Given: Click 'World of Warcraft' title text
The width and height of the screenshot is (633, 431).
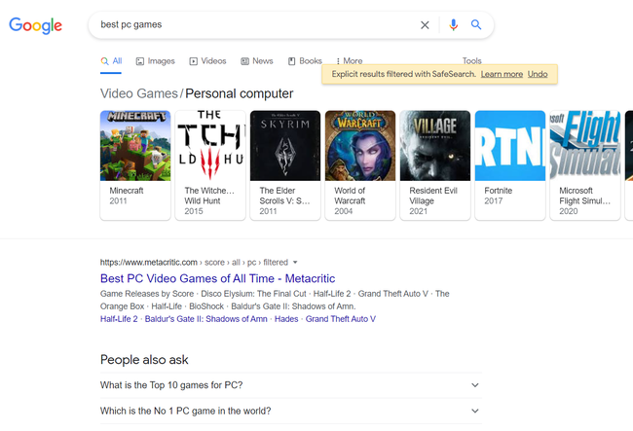Looking at the screenshot, I should (x=350, y=196).
